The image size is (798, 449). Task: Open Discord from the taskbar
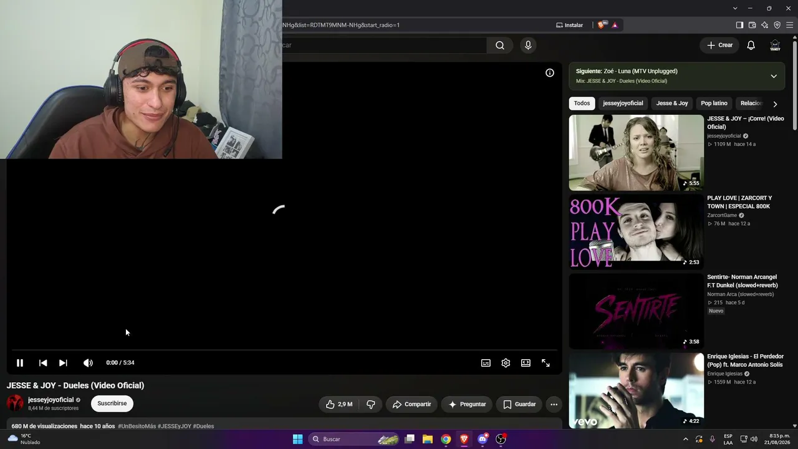coord(483,439)
